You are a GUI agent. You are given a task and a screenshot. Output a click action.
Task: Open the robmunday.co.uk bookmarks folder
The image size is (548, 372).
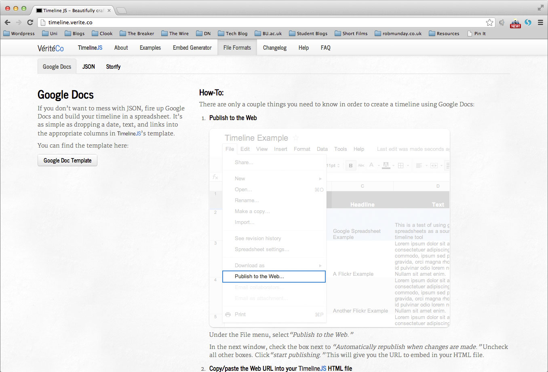pyautogui.click(x=398, y=34)
